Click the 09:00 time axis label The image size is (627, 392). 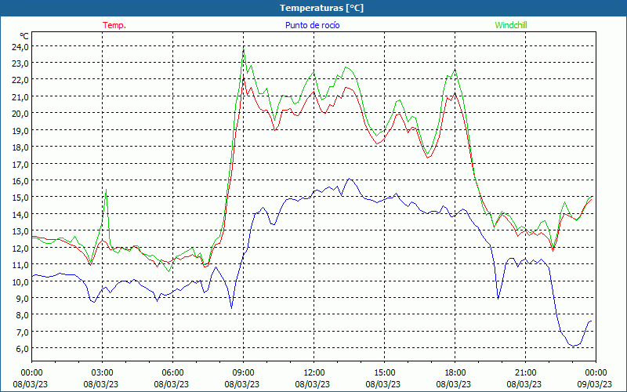click(243, 373)
